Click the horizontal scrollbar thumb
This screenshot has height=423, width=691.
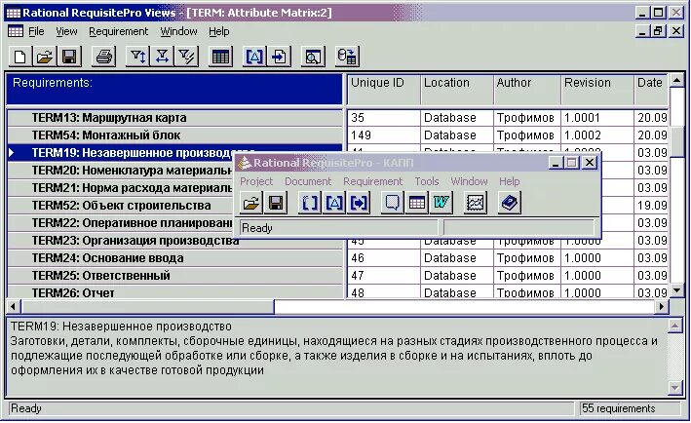147,306
